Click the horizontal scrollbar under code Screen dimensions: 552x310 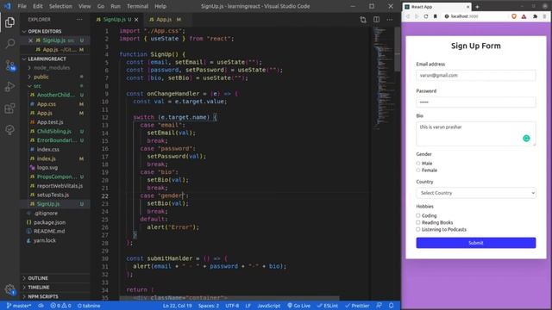pyautogui.click(x=229, y=298)
